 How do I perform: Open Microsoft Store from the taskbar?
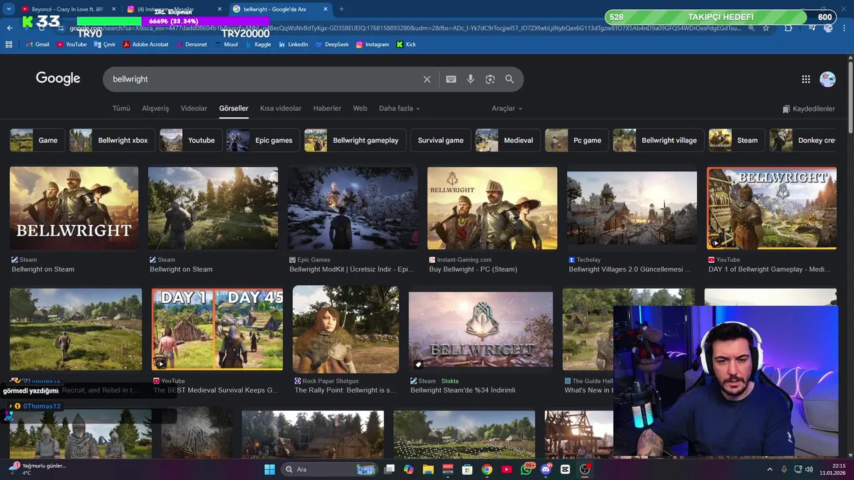[x=467, y=469]
